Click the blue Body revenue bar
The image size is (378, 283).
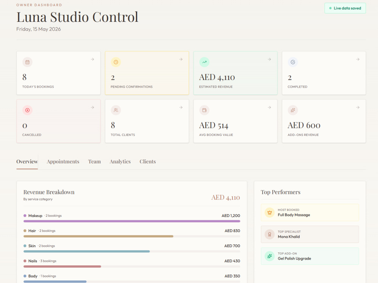[55, 281]
